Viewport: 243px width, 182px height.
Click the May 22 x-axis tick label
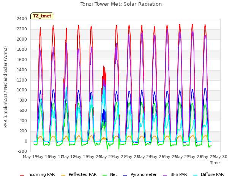pos(119,157)
